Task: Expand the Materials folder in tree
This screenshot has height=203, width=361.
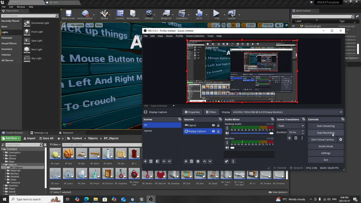Action: [x=6, y=171]
